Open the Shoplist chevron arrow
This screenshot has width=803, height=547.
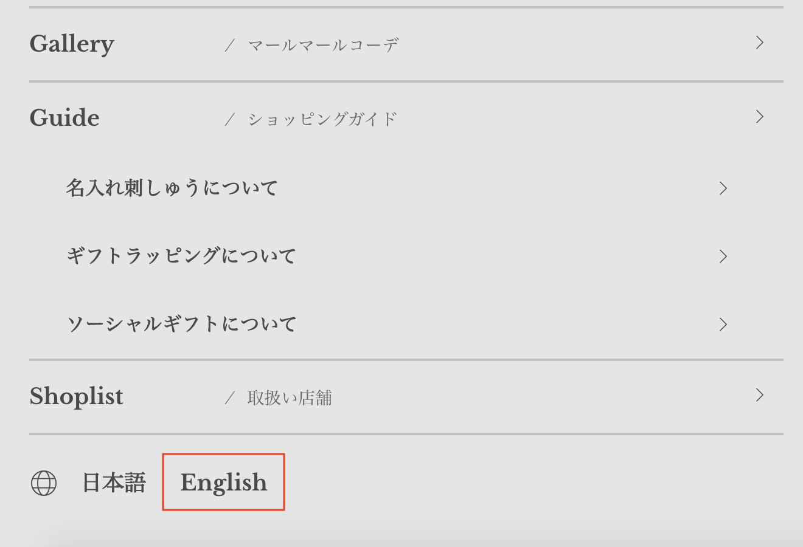pyautogui.click(x=759, y=396)
